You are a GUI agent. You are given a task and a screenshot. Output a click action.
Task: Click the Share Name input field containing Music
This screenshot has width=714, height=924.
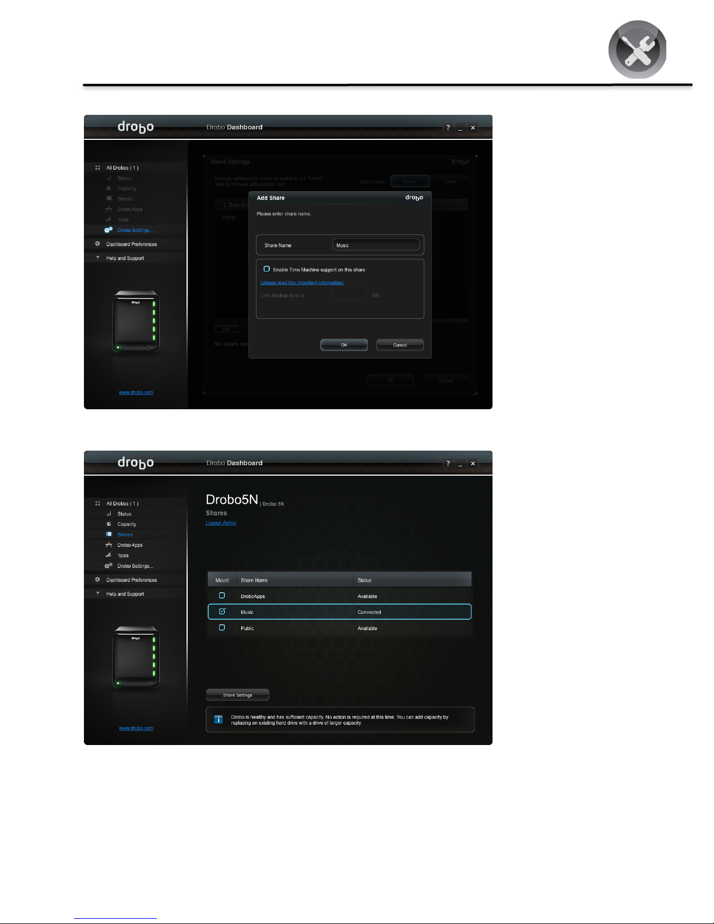(376, 245)
